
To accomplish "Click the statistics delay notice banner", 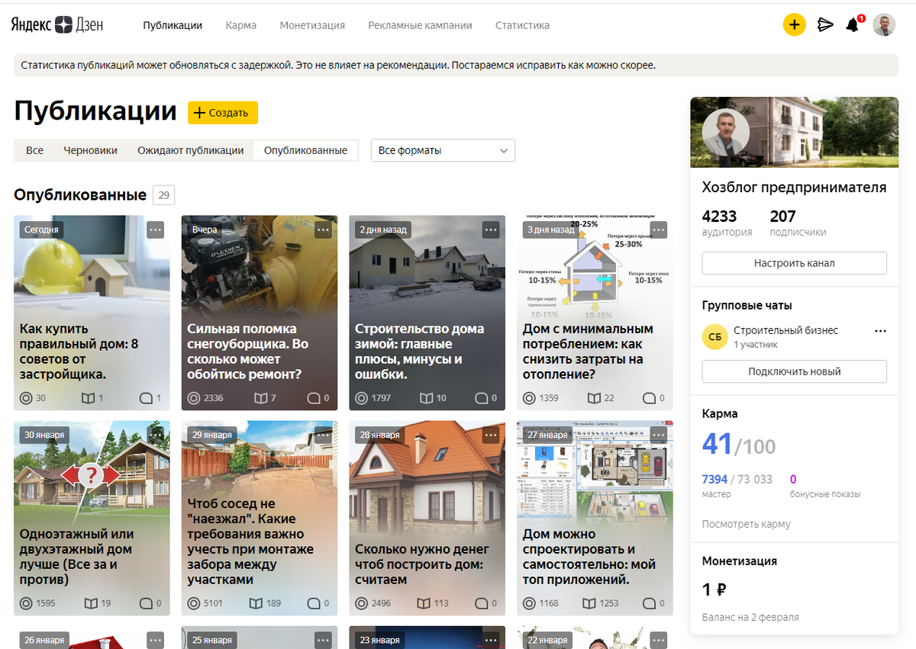I will pos(456,65).
